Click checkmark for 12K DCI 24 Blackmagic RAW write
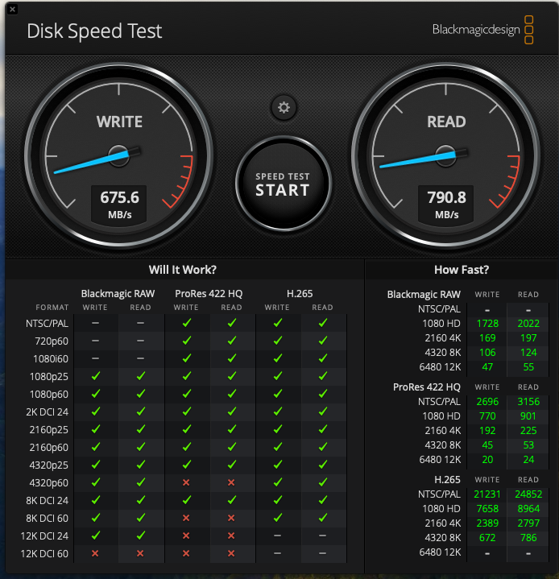 pos(95,536)
